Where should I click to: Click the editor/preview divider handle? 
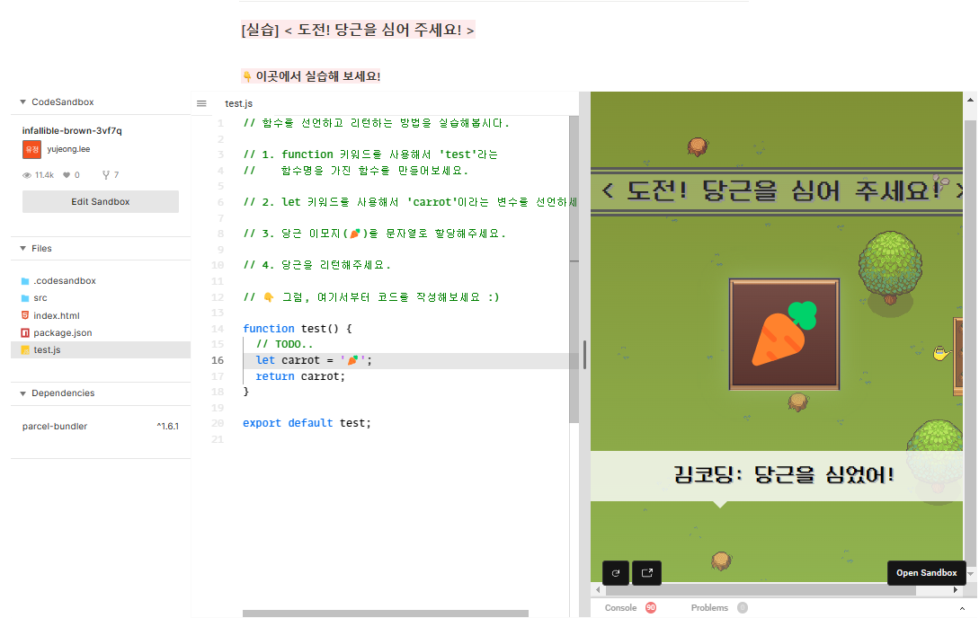tap(584, 354)
